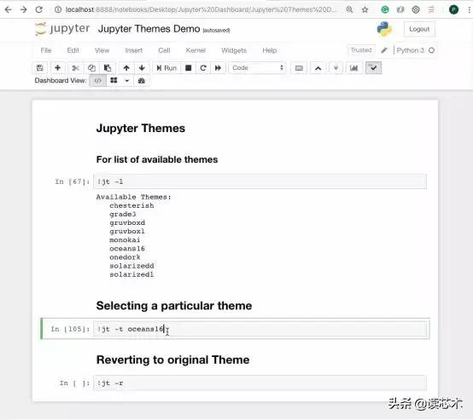Image resolution: width=473 pixels, height=420 pixels.
Task: Open the browser profile avatar
Action: 453,9
